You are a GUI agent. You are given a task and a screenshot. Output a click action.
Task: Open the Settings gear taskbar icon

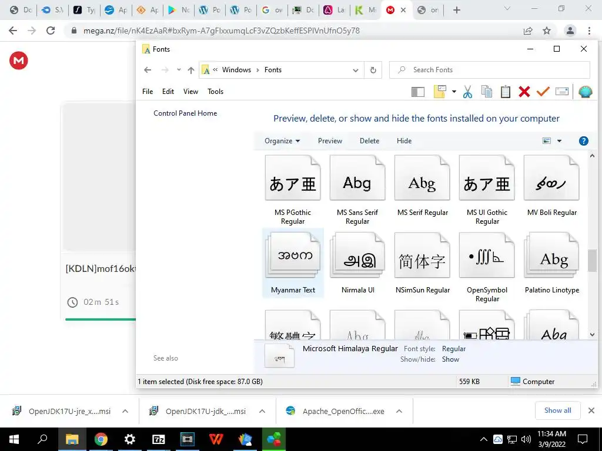[129, 439]
